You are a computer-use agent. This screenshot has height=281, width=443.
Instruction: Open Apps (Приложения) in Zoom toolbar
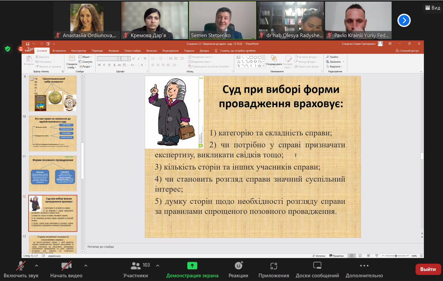(x=274, y=266)
